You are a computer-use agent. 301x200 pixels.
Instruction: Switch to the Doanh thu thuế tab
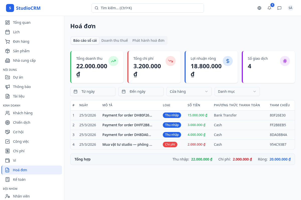(x=115, y=40)
